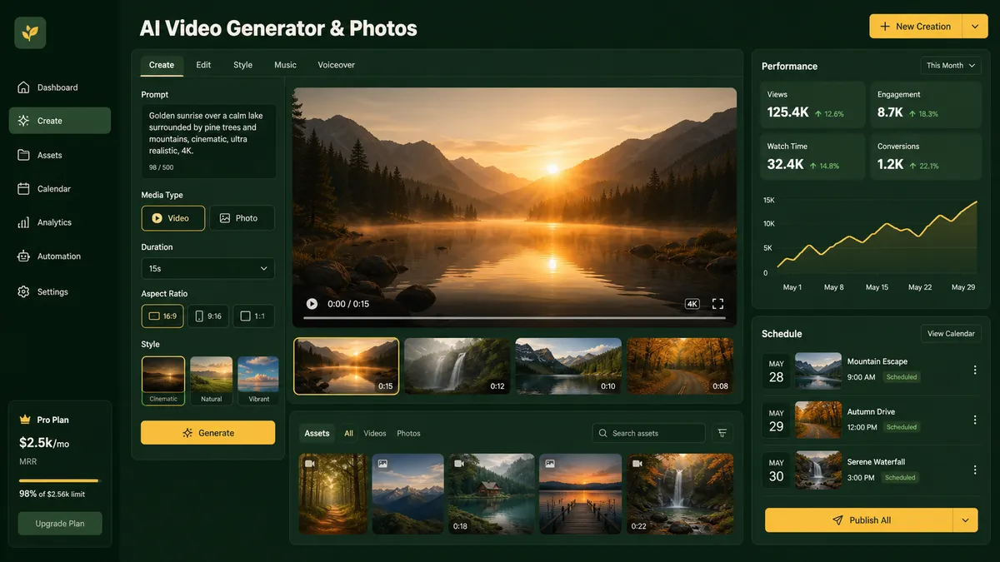
Task: Click the asset filter icon
Action: pyautogui.click(x=722, y=433)
